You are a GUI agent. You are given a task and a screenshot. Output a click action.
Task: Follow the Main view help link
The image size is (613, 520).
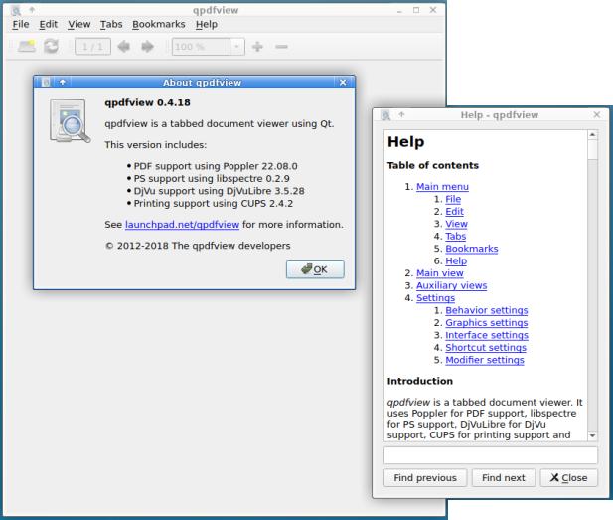(440, 273)
